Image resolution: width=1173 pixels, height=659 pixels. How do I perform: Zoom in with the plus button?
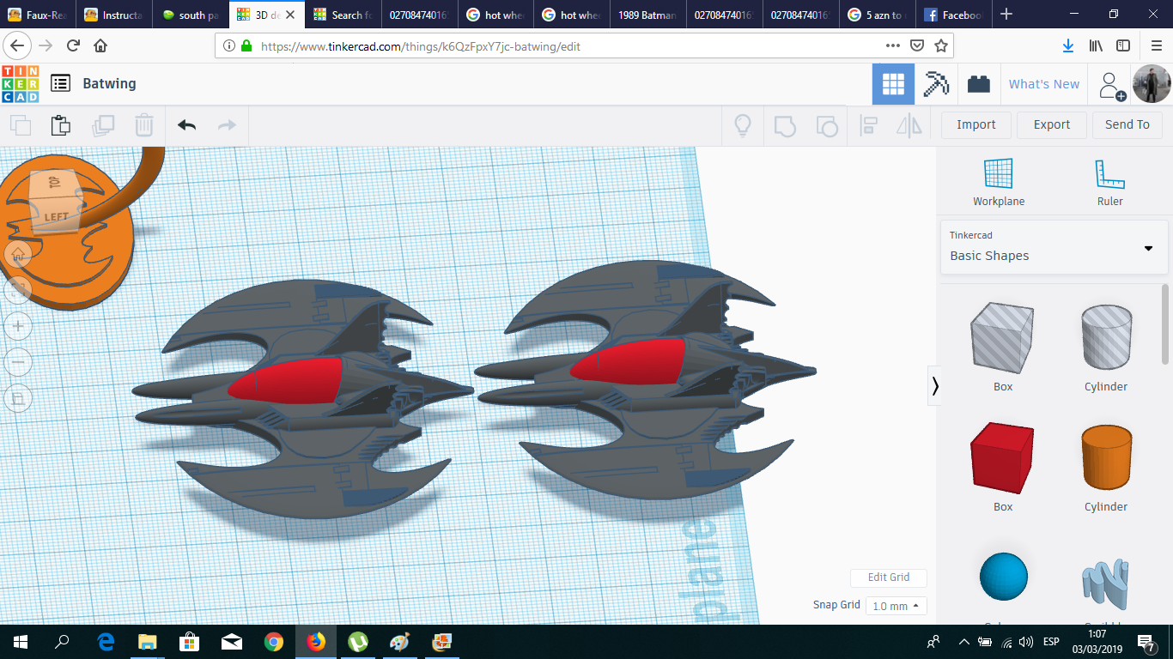tap(18, 326)
